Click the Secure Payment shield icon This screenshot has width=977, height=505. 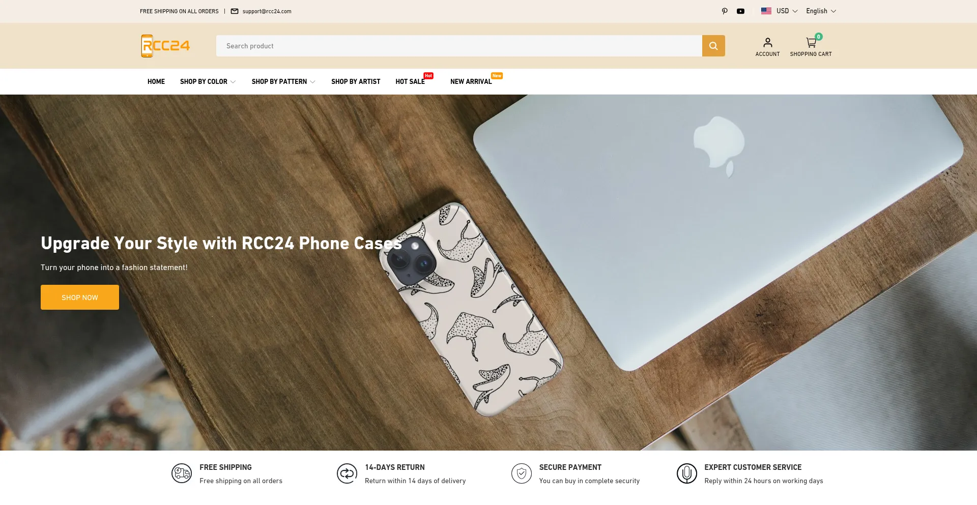(522, 473)
